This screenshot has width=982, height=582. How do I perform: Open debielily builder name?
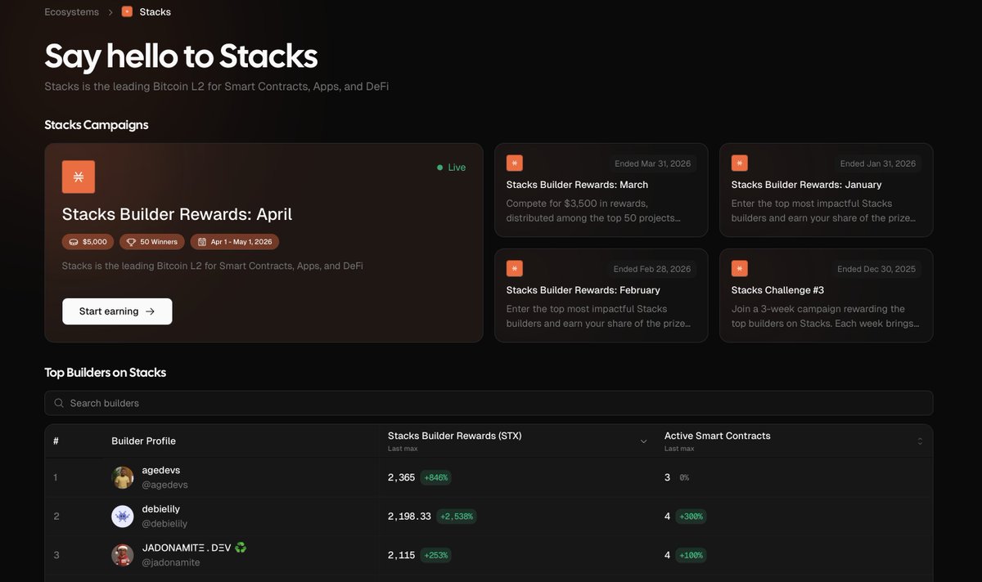[x=161, y=509]
